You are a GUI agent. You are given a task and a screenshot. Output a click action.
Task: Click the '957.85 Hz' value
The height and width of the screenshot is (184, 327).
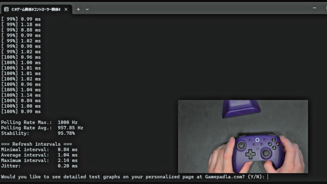click(x=71, y=128)
